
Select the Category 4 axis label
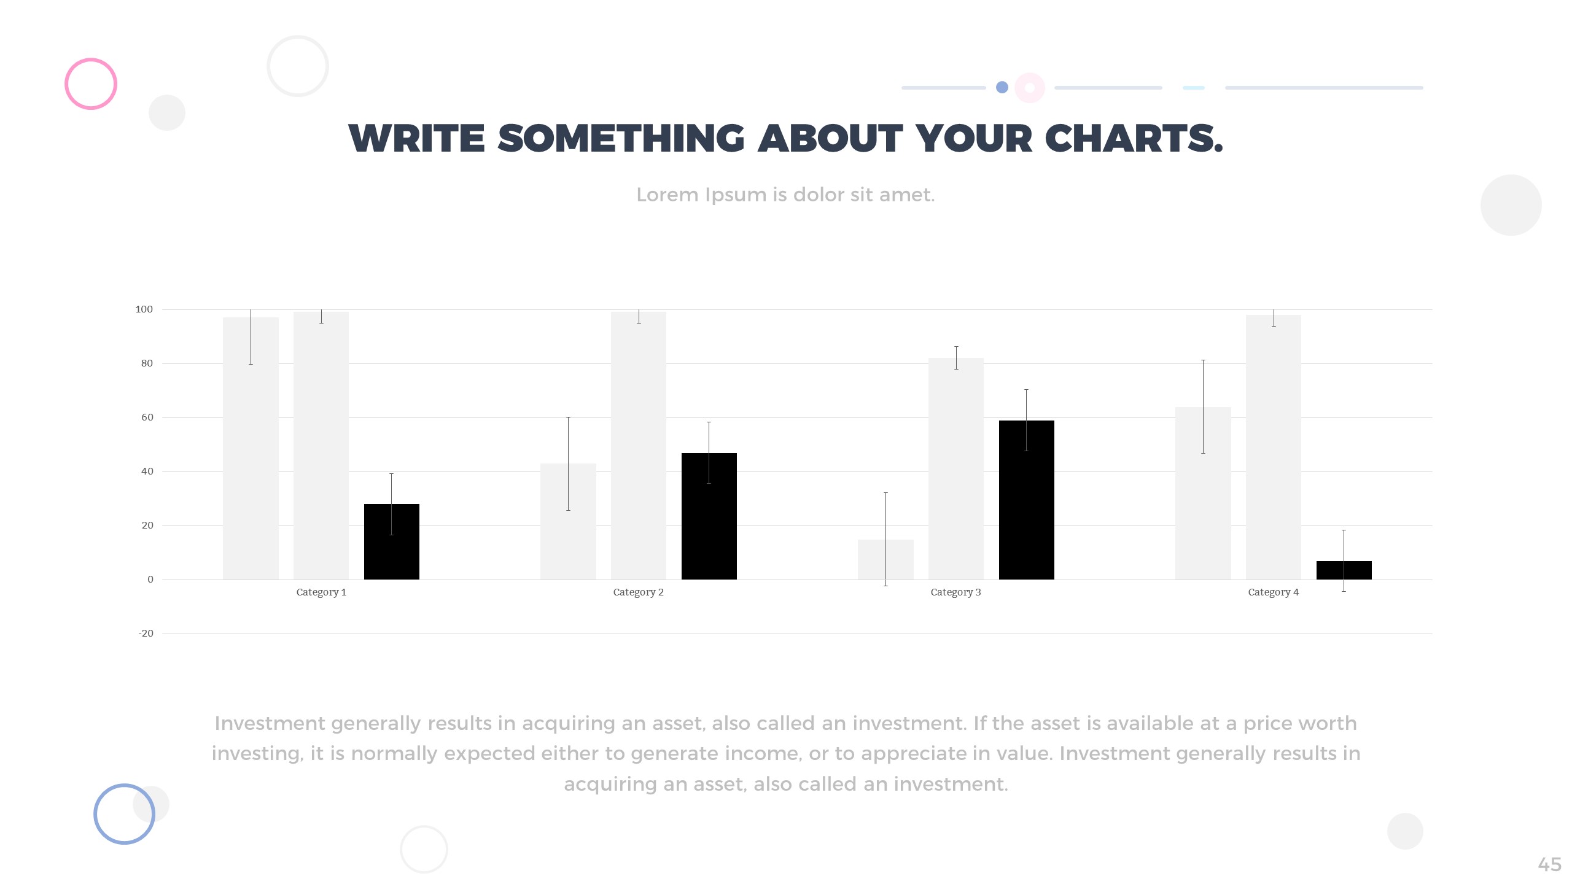[1273, 592]
